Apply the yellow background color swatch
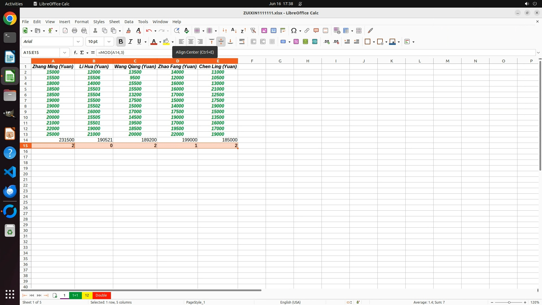The image size is (542, 305). (166, 42)
